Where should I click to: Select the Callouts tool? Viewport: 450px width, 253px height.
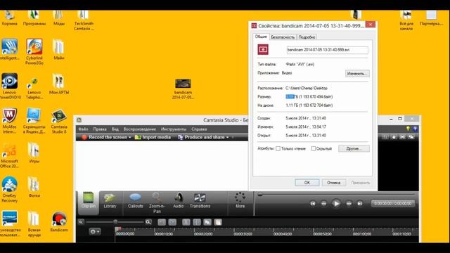(x=135, y=200)
